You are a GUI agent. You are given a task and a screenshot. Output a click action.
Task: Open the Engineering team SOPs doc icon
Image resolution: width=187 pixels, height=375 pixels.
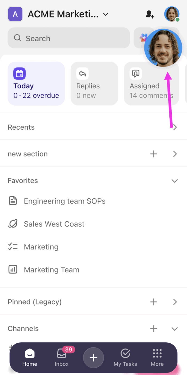click(x=13, y=201)
